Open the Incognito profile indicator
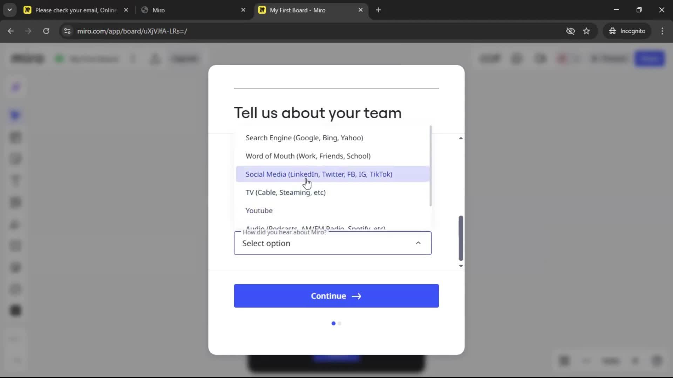This screenshot has height=378, width=673. click(x=627, y=31)
